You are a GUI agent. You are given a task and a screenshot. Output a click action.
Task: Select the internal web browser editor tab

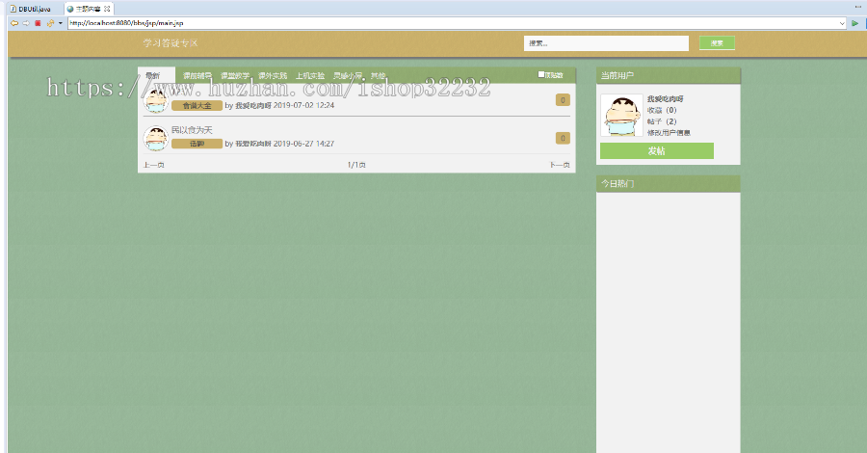pos(89,9)
